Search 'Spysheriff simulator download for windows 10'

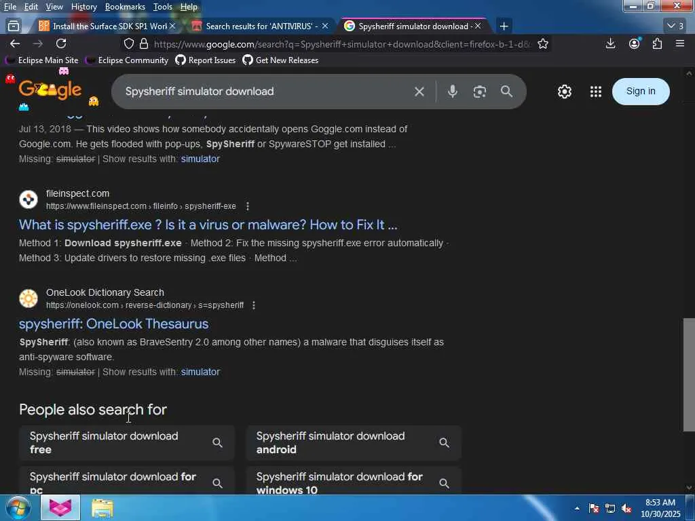pyautogui.click(x=354, y=481)
